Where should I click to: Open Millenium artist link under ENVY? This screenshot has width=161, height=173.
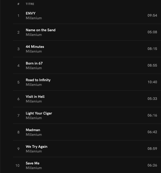pos(34,18)
